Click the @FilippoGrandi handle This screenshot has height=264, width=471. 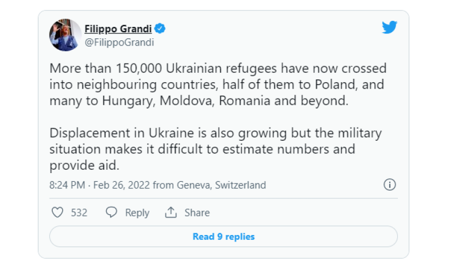point(119,42)
